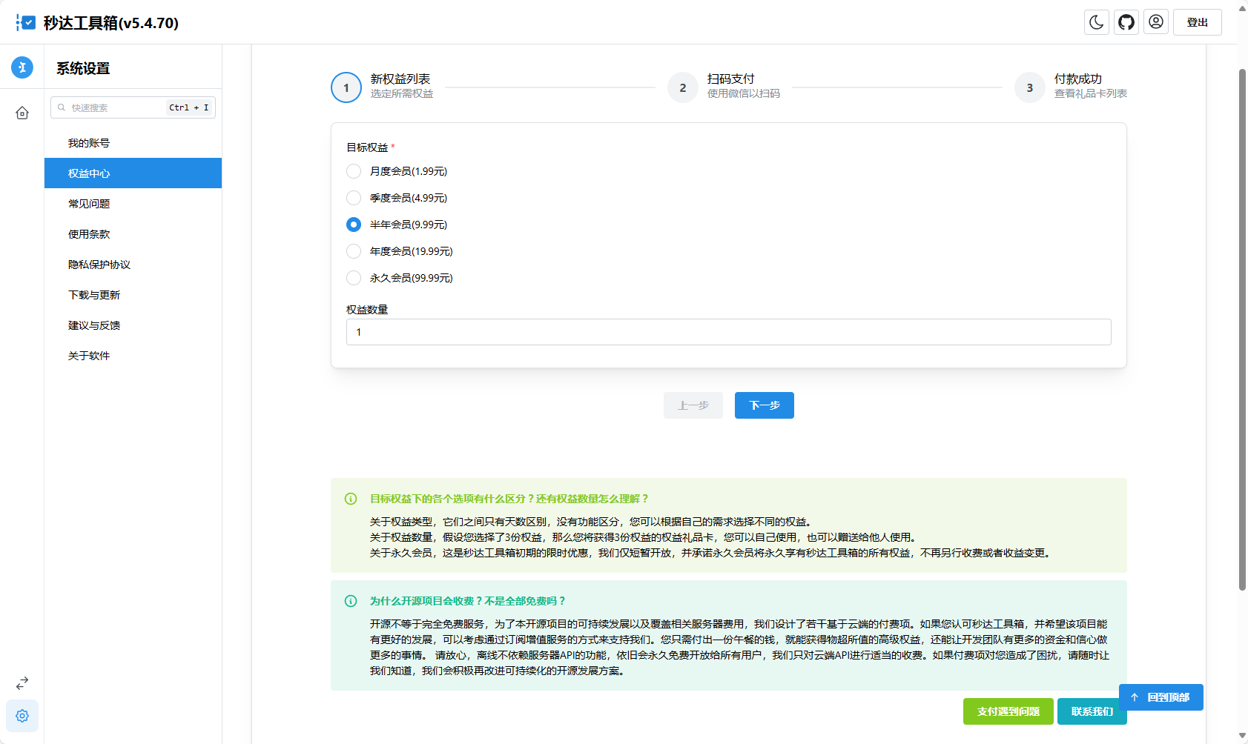Focus the 权益数量 quantity input

(728, 332)
